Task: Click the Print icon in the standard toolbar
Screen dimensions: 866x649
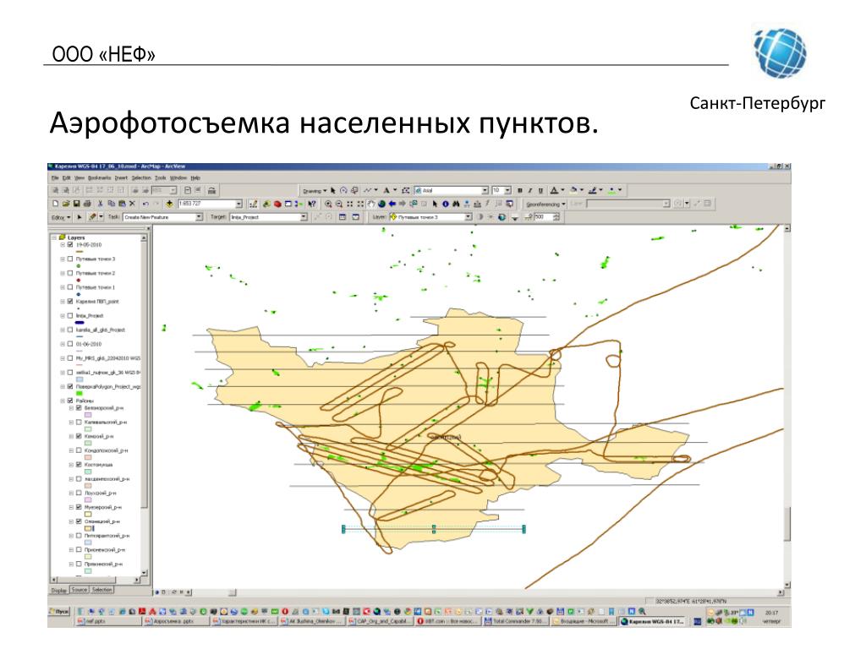Action: point(87,204)
